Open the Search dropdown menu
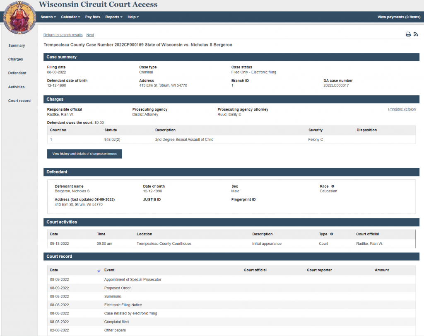The width and height of the screenshot is (424, 336). [48, 17]
